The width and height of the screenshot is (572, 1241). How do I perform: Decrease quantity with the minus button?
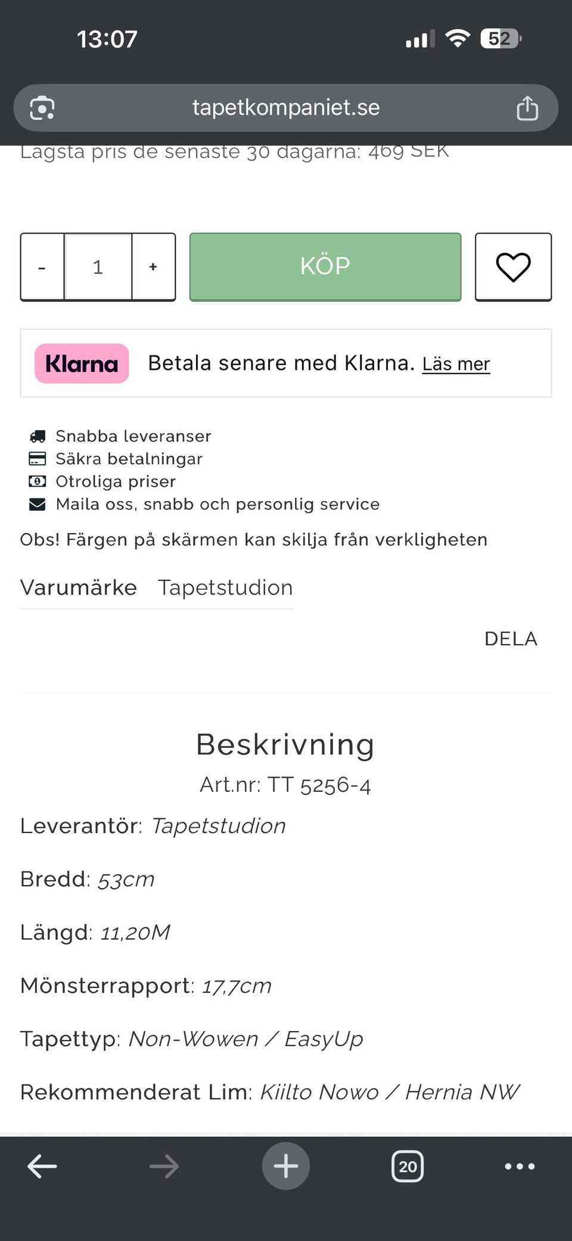tap(42, 267)
